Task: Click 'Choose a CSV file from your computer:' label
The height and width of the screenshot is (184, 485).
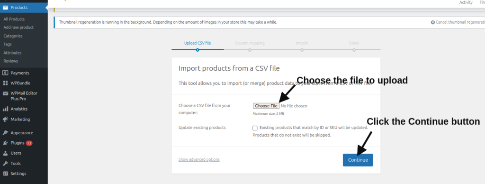Action: coord(205,109)
